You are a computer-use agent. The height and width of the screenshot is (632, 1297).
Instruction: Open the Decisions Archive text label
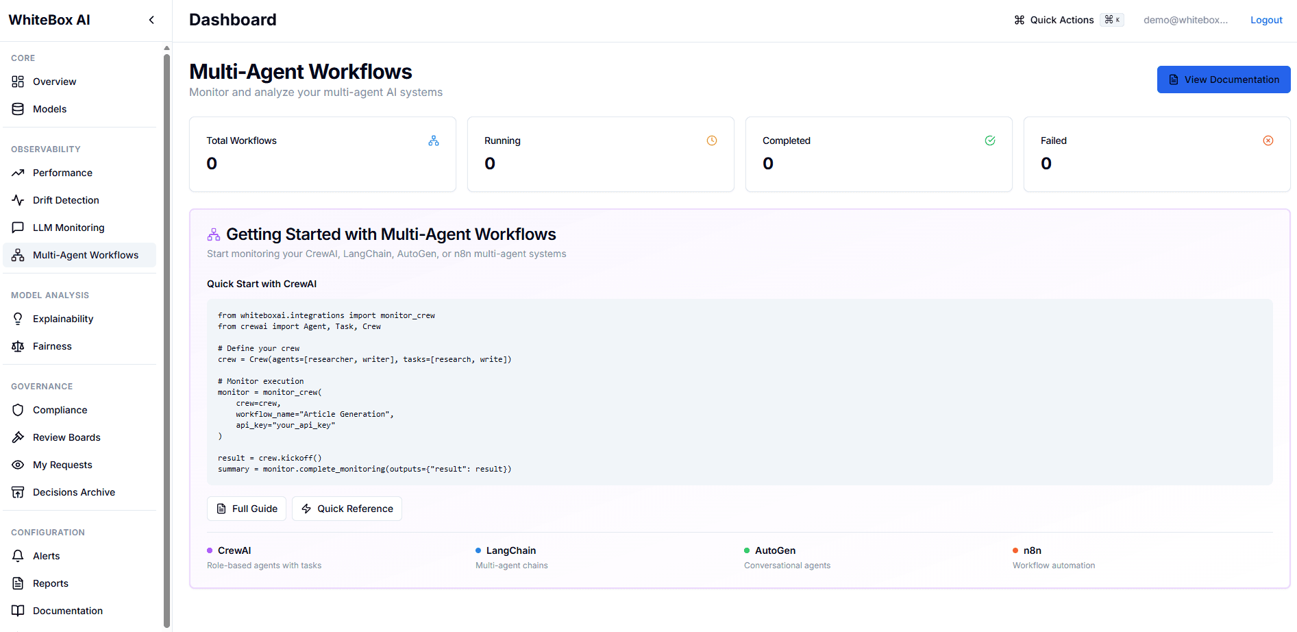click(x=74, y=492)
